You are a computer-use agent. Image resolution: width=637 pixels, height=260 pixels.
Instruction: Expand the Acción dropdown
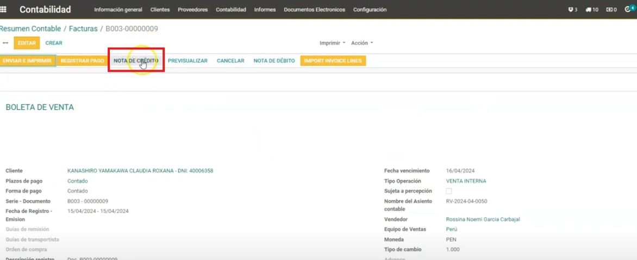[x=362, y=43]
